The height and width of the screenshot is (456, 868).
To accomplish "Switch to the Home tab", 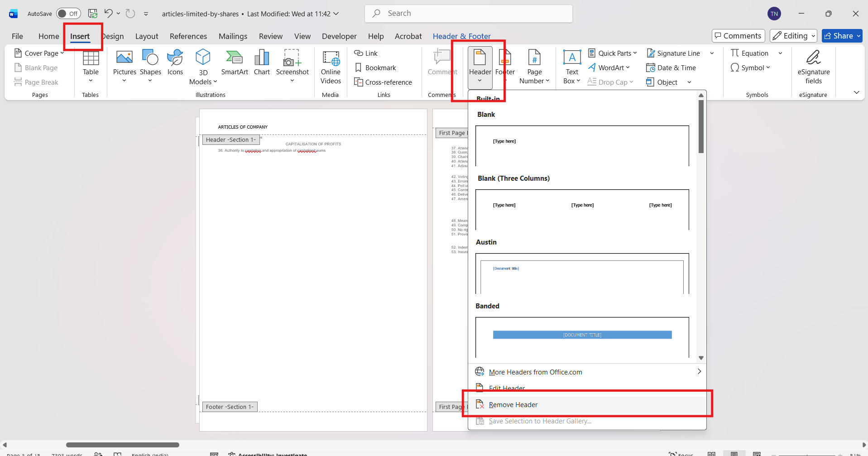I will 49,36.
